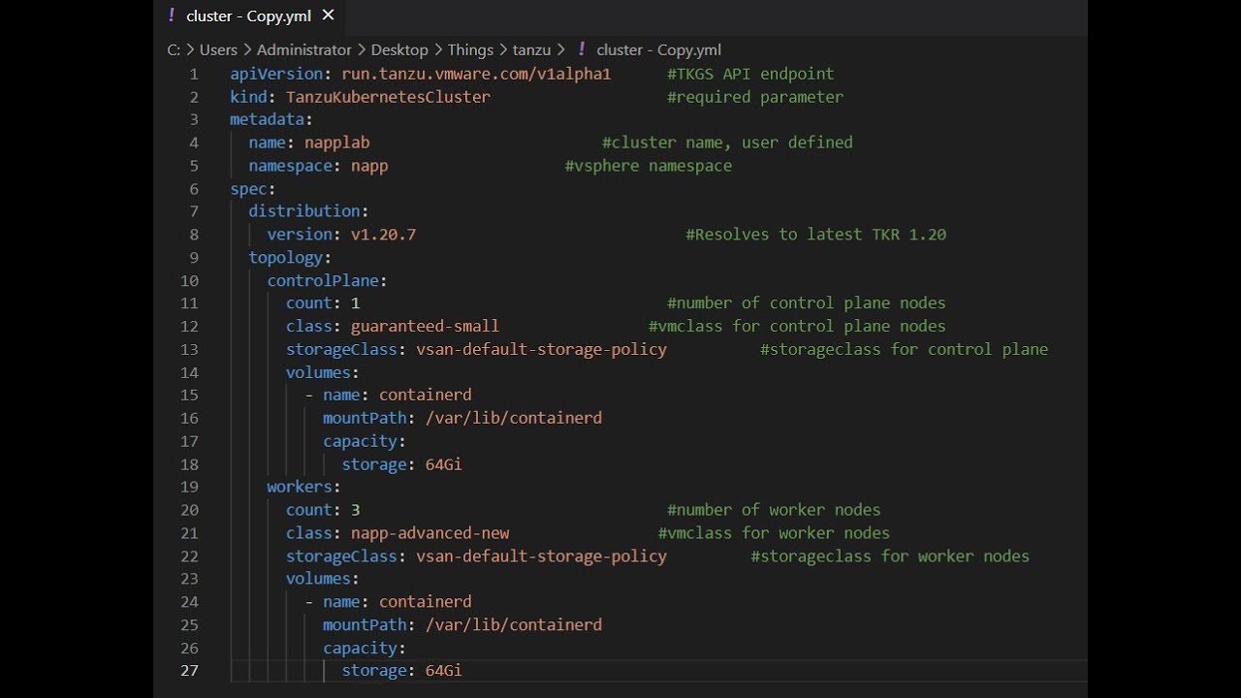Click the #number of control plane nodes comment
The height and width of the screenshot is (698, 1241).
[807, 303]
